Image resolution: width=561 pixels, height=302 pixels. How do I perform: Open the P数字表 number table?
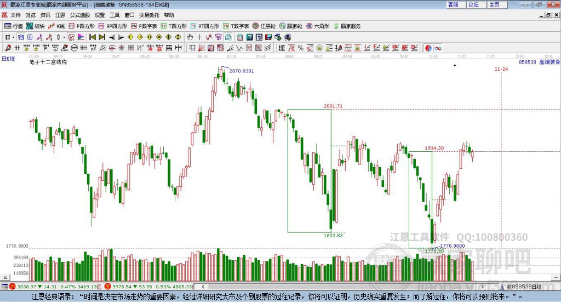tap(144, 26)
